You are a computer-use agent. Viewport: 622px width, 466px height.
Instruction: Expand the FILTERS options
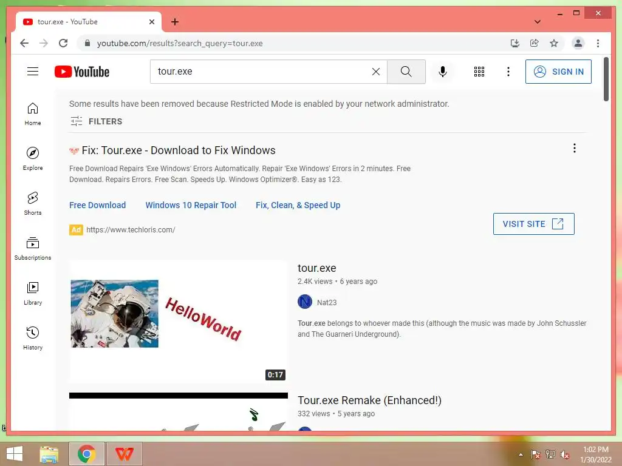pos(97,121)
